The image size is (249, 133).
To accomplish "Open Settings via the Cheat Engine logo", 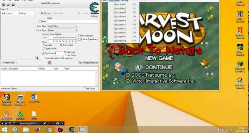I will click(94, 9).
